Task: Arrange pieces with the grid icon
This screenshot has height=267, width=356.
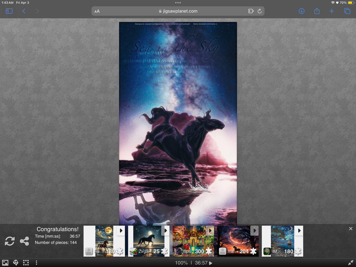Action: [x=26, y=263]
